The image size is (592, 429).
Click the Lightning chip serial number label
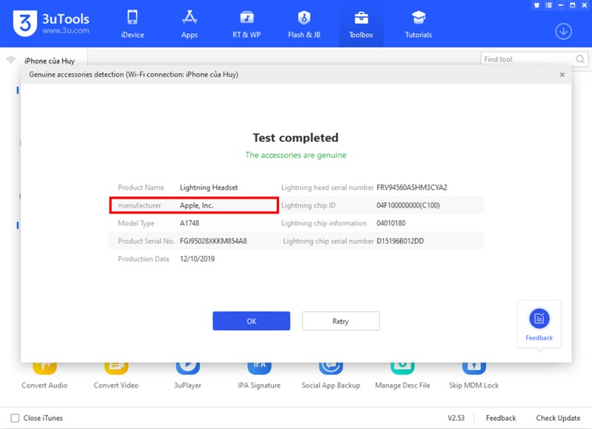(x=328, y=241)
